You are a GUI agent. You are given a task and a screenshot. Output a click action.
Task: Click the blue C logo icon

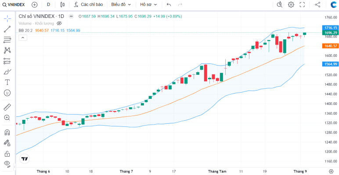(334, 4)
